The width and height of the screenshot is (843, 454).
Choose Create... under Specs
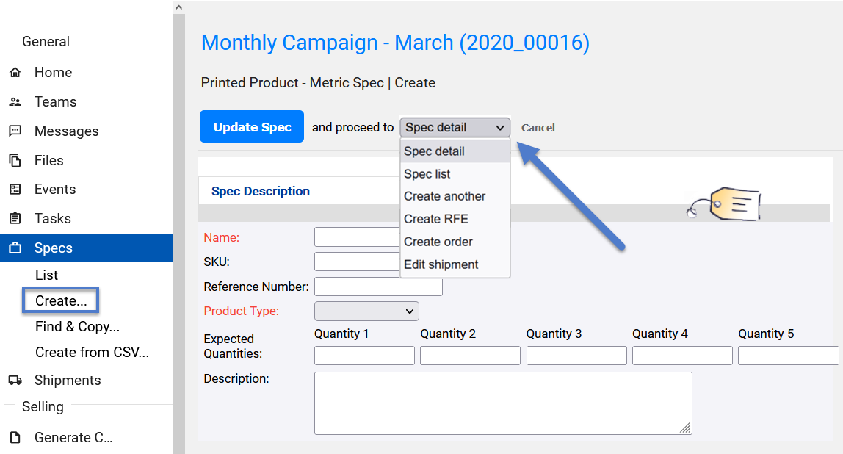coord(61,300)
